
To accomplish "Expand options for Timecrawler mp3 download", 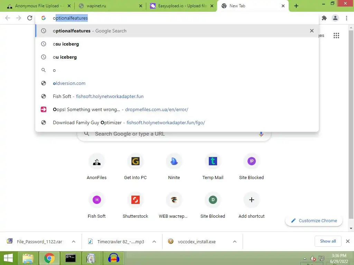I will 154,242.
